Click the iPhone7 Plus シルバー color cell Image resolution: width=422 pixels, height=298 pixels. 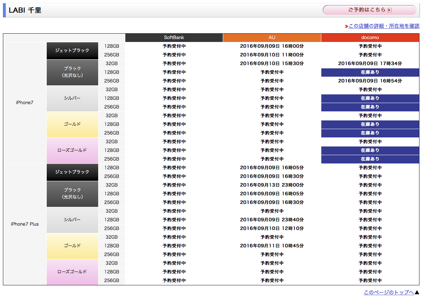72,220
